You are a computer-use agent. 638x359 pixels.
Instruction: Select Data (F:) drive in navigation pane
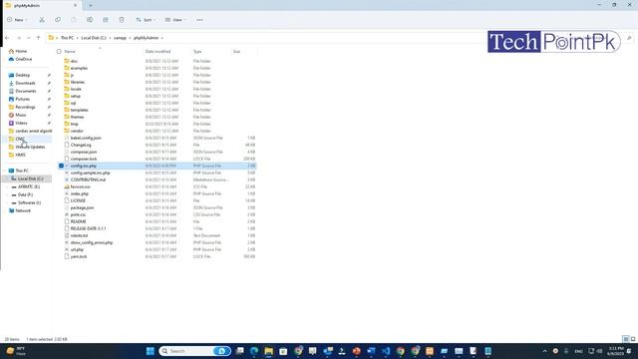coord(25,195)
